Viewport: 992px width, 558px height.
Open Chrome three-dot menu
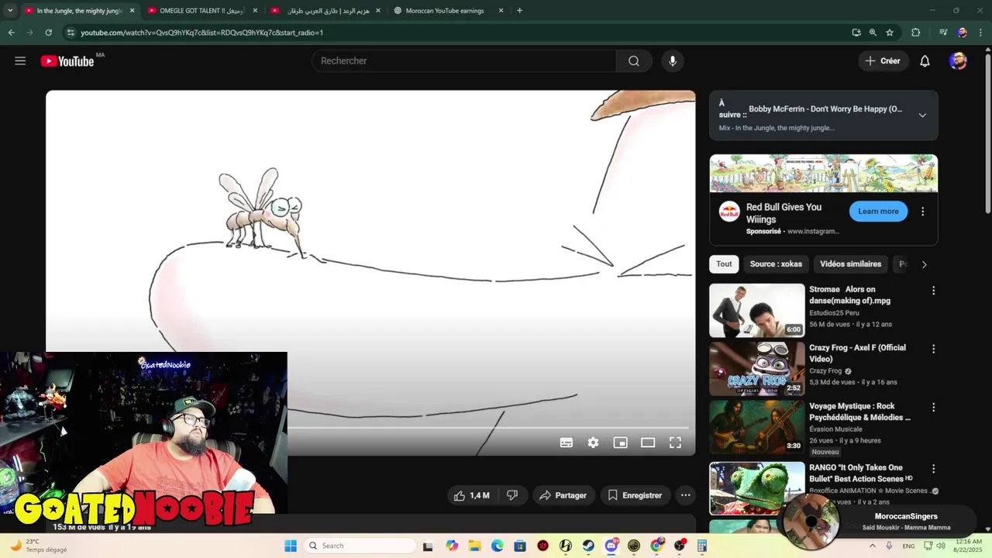point(980,33)
